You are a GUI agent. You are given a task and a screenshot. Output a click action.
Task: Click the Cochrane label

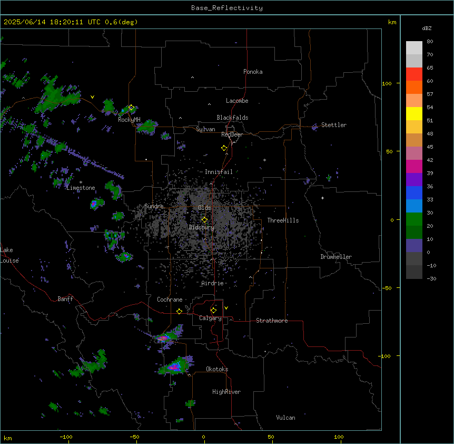170,300
